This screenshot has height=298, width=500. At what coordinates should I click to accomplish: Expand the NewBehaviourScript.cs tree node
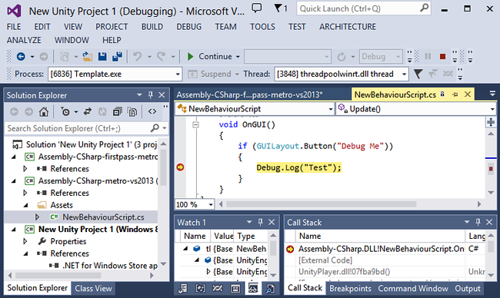[37, 217]
